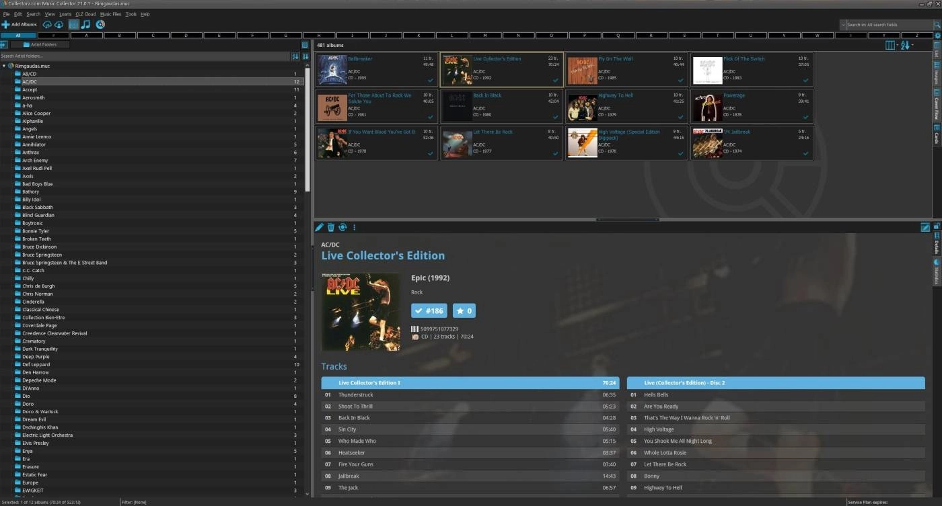This screenshot has width=942, height=506.
Task: Open the Highway To Hell album card
Action: click(626, 106)
